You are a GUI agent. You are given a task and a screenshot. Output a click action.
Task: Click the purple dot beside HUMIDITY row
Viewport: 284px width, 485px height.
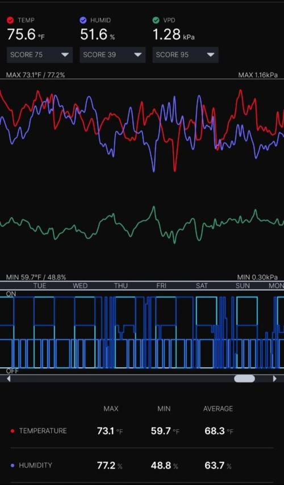[x=12, y=465]
